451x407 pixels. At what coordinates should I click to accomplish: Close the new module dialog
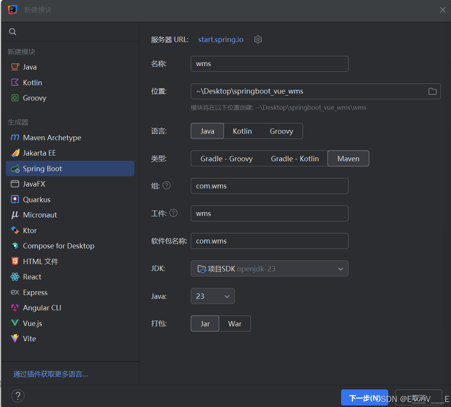coord(443,10)
